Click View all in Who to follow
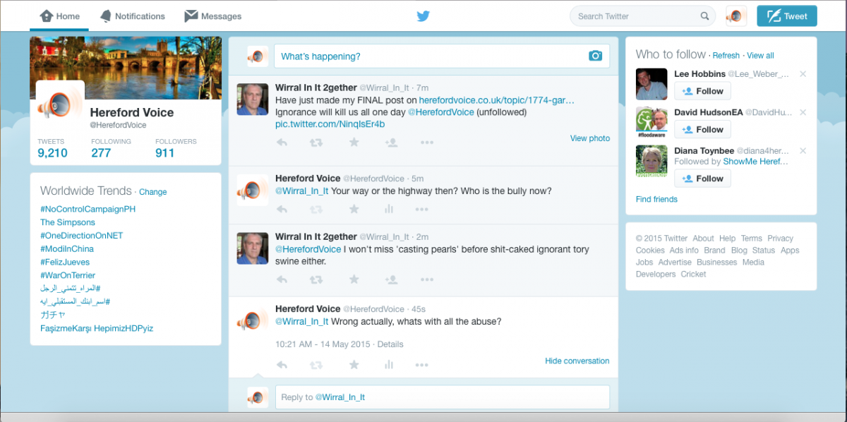 760,56
